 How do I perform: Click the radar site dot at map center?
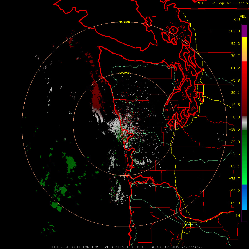124,125
